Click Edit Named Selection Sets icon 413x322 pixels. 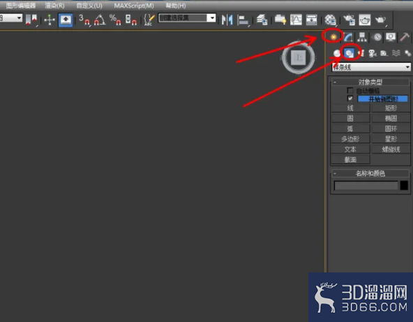pos(149,20)
